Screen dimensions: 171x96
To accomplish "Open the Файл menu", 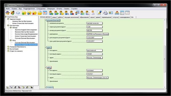I will pos(8,9).
